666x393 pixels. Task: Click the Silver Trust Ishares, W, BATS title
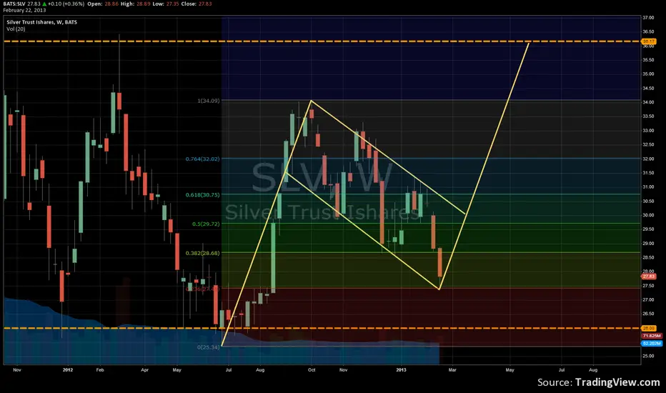[x=41, y=22]
